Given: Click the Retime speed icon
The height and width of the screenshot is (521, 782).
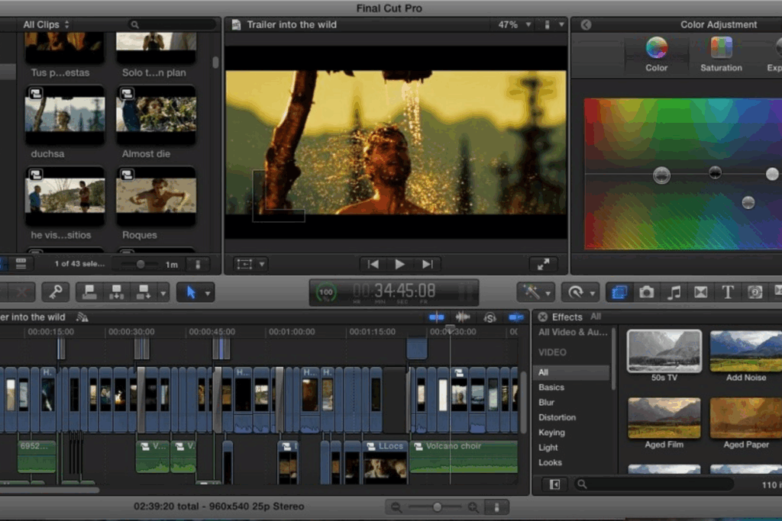Looking at the screenshot, I should [x=576, y=292].
